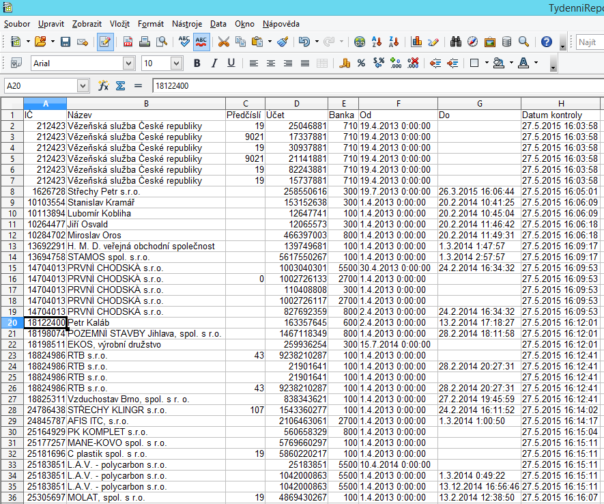Copy selection icon
Image resolution: width=604 pixels, height=504 pixels.
[240, 41]
